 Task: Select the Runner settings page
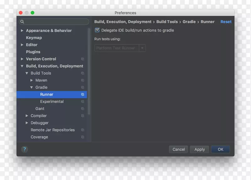(x=52, y=95)
